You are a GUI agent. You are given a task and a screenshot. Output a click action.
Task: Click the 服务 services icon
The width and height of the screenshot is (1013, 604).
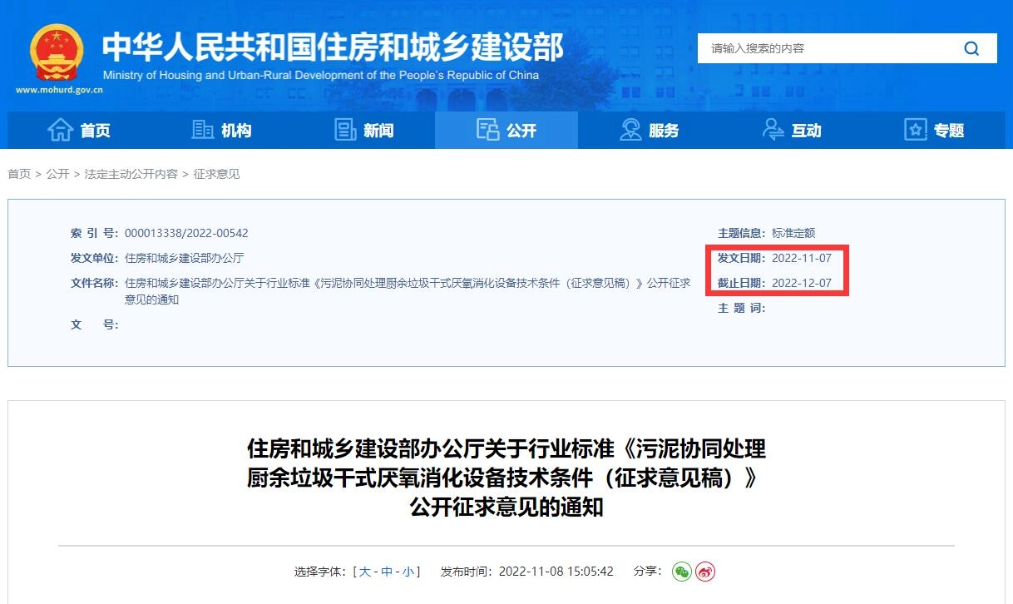coord(629,130)
